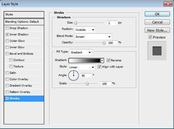Enable the Inner Glow checkbox
Image resolution: width=174 pixels, height=129 pixels.
click(x=7, y=47)
